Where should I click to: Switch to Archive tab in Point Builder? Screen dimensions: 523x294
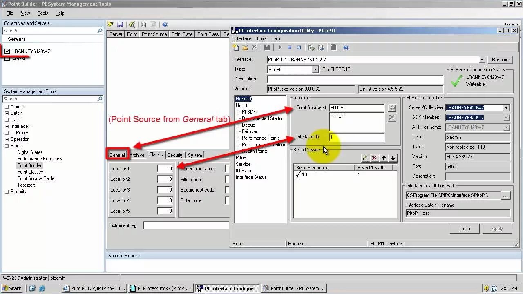[137, 155]
